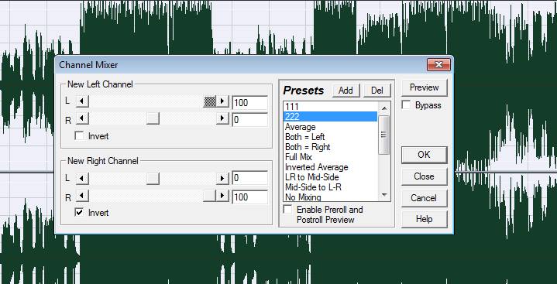Click right arrow of New Right Channel R slider
Viewport: 557px width, 284px height.
(x=222, y=195)
